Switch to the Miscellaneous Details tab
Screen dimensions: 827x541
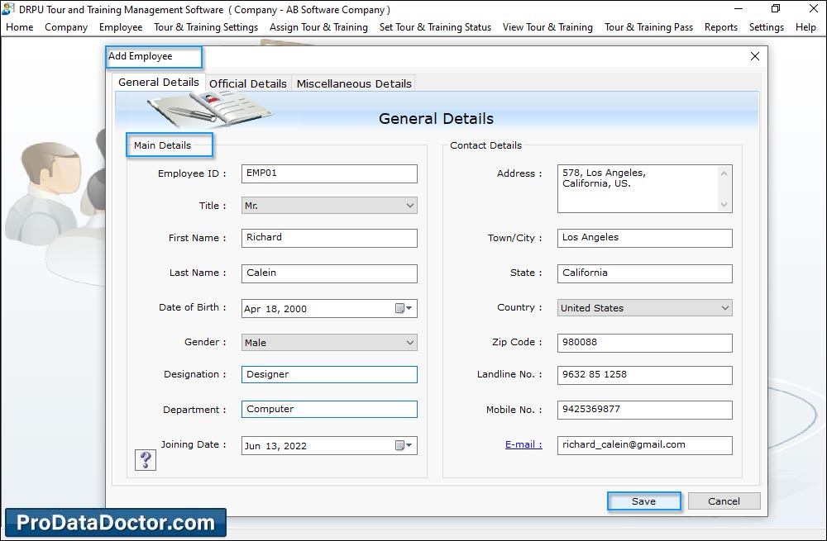tap(354, 83)
